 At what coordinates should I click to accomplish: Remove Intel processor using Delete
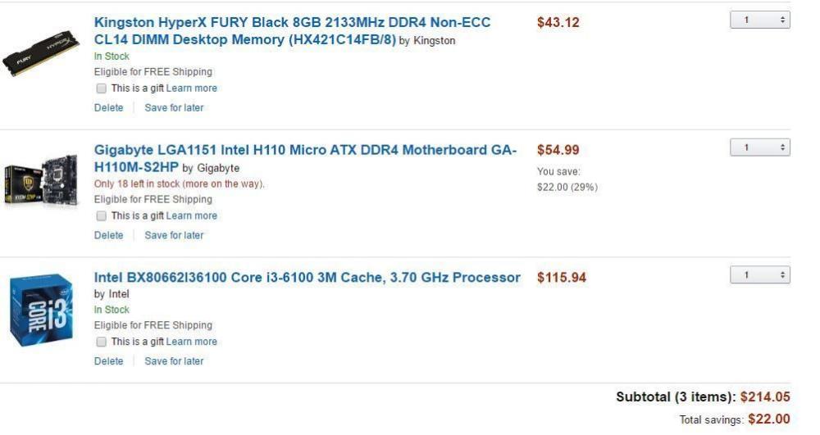[108, 361]
